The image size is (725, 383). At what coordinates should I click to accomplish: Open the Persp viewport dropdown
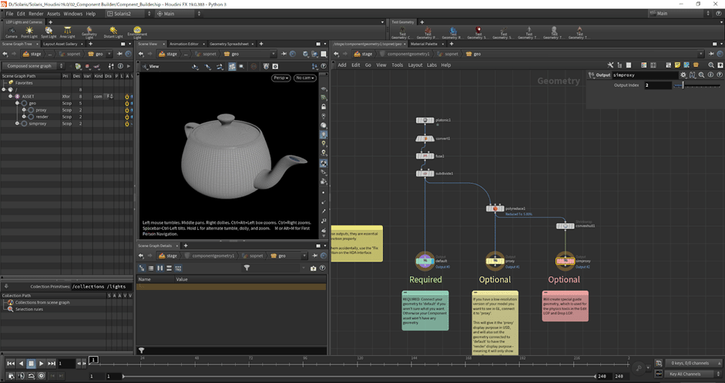pos(281,78)
